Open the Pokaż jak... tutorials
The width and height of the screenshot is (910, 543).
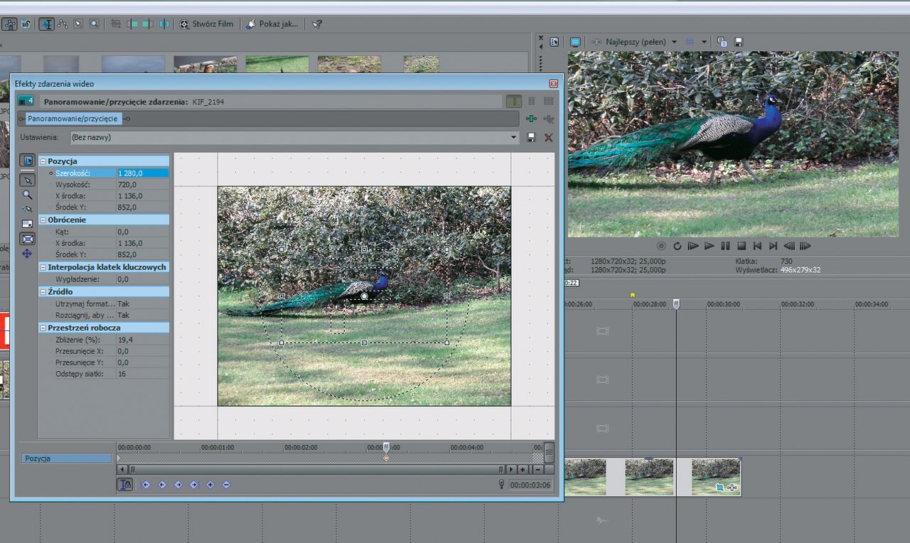coord(272,23)
